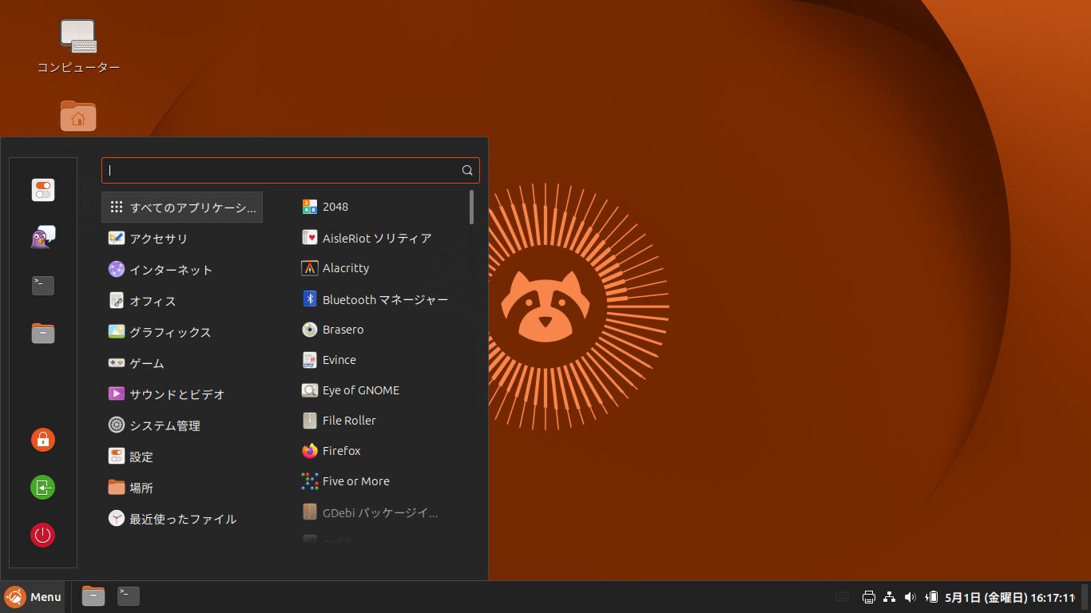Open network connections tray icon
This screenshot has width=1091, height=613.
click(x=890, y=597)
